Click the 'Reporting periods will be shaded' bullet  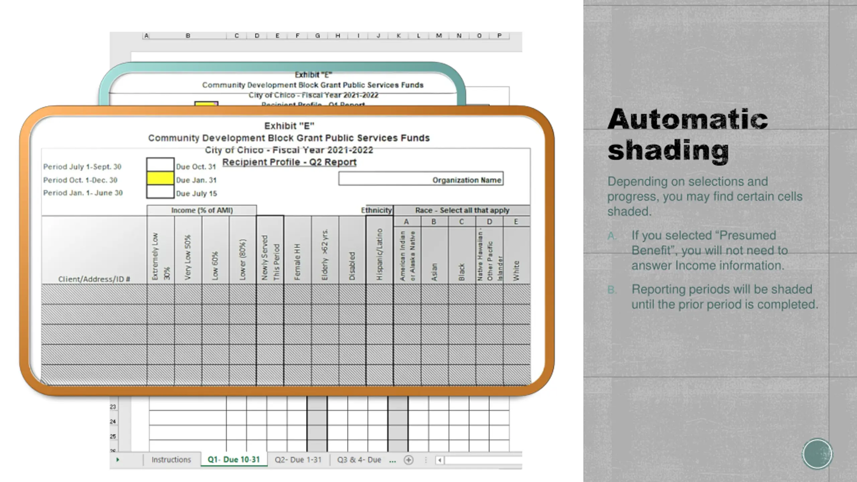(725, 297)
